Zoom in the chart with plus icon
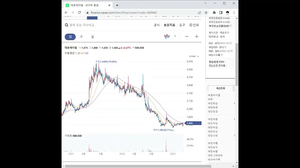This screenshot has height=168, width=300. 197,37
